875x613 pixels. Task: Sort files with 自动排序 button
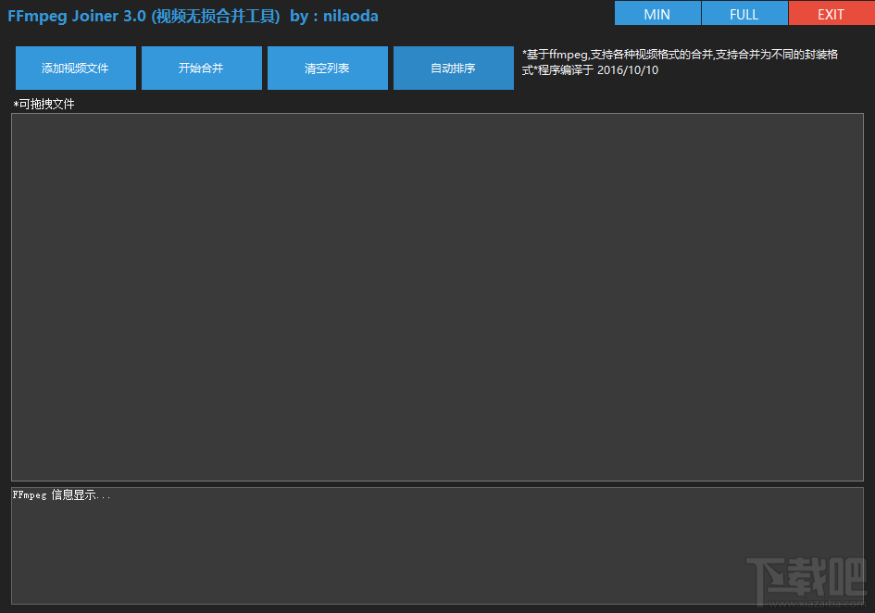click(454, 69)
